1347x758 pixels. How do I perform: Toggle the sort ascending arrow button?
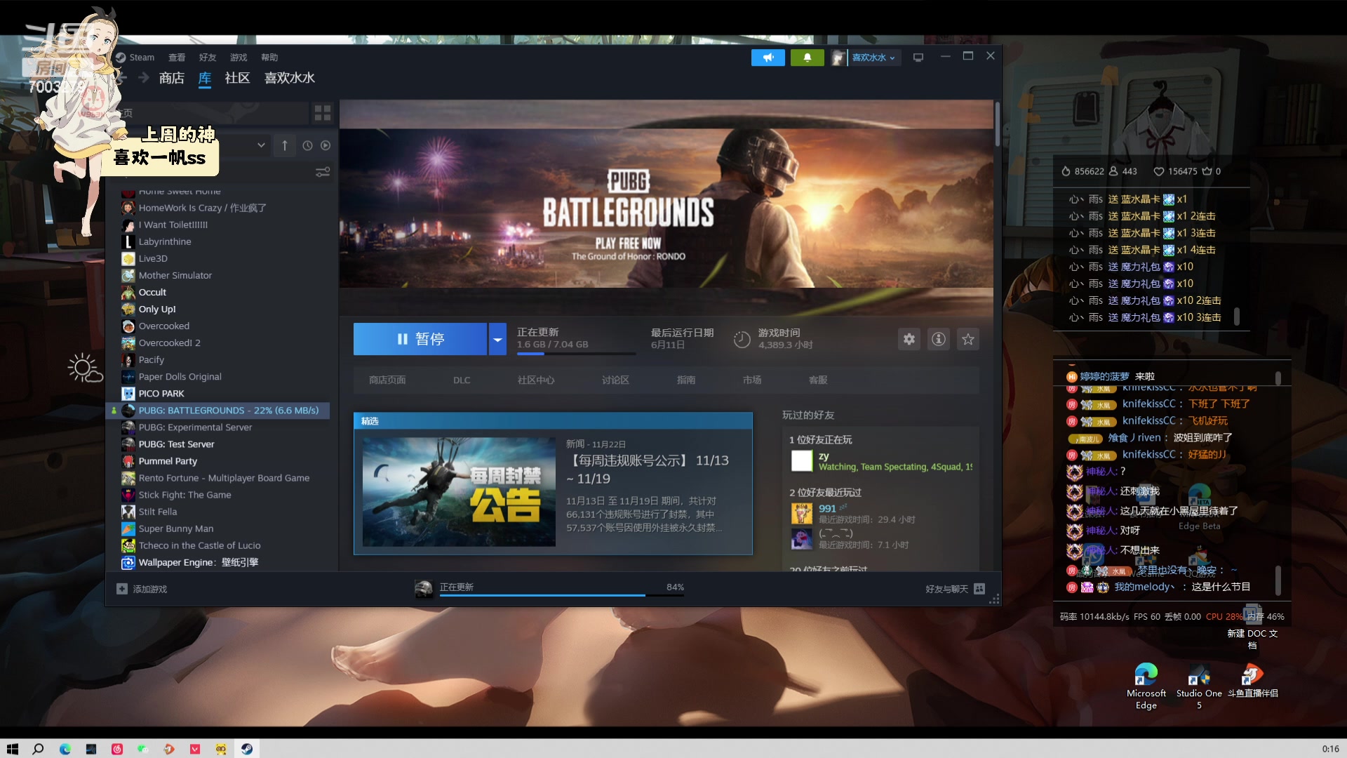pos(284,145)
